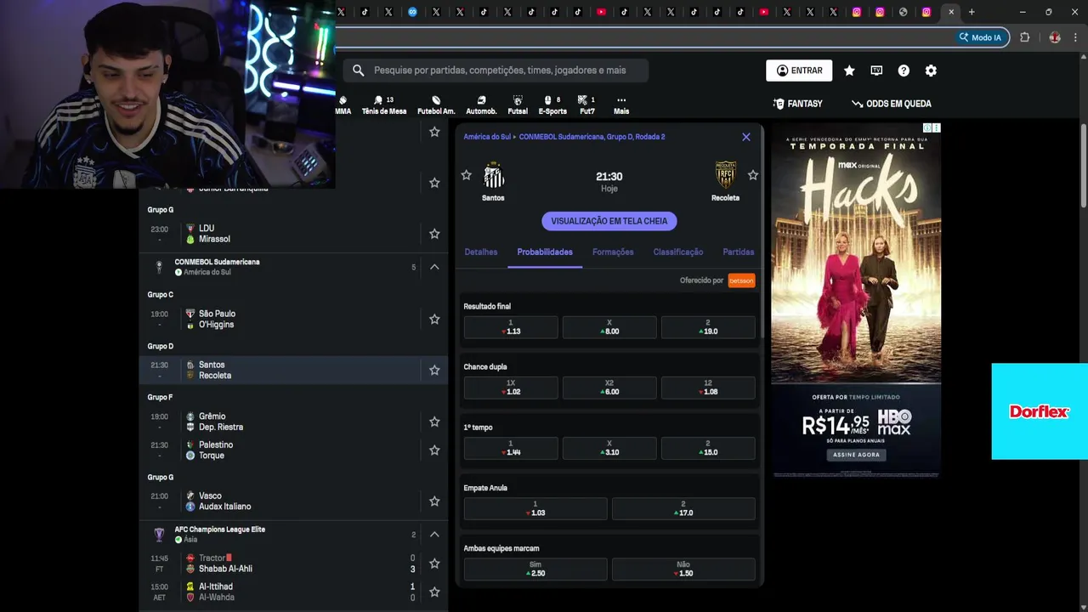Click the Betsson sponsor logo
This screenshot has height=612, width=1088.
click(741, 280)
